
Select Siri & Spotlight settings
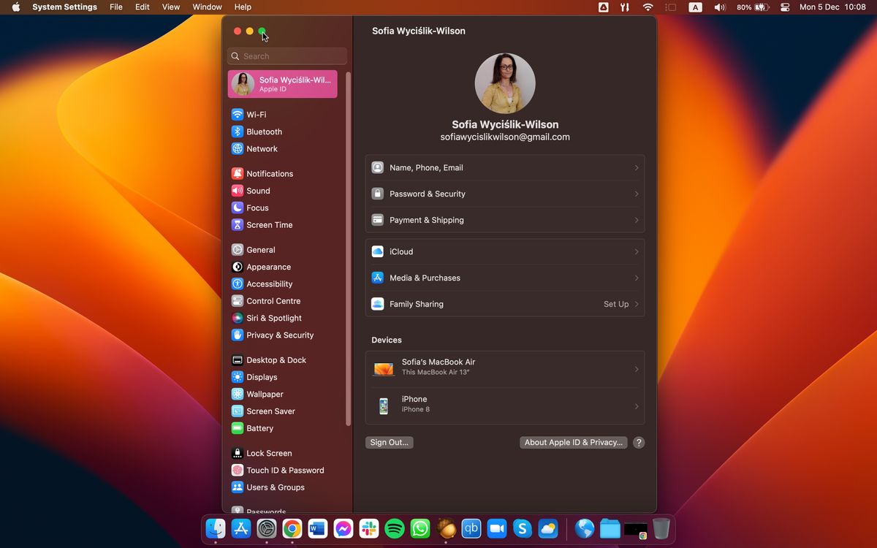click(274, 318)
